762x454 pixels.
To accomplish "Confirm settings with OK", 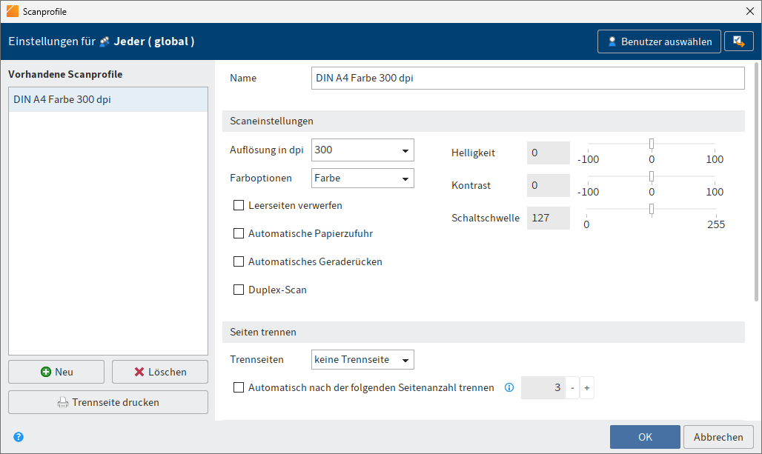I will (644, 437).
